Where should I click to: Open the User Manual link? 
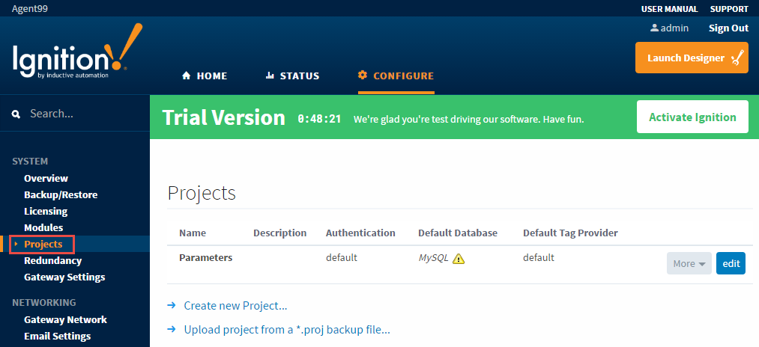[x=669, y=9]
